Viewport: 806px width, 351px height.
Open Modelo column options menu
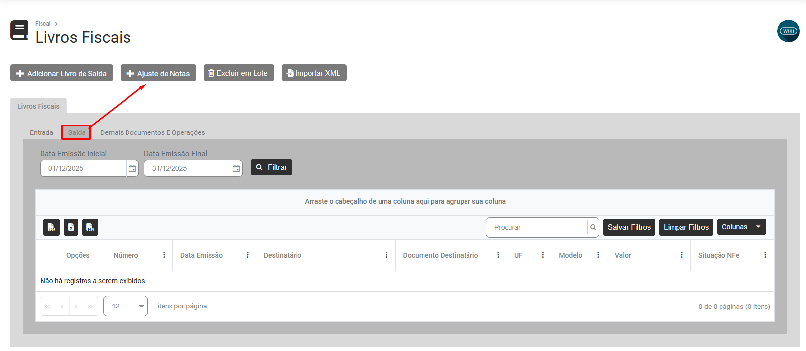click(x=598, y=255)
